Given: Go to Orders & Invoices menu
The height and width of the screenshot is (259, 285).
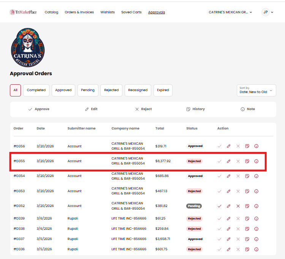Looking at the screenshot, I should [79, 12].
